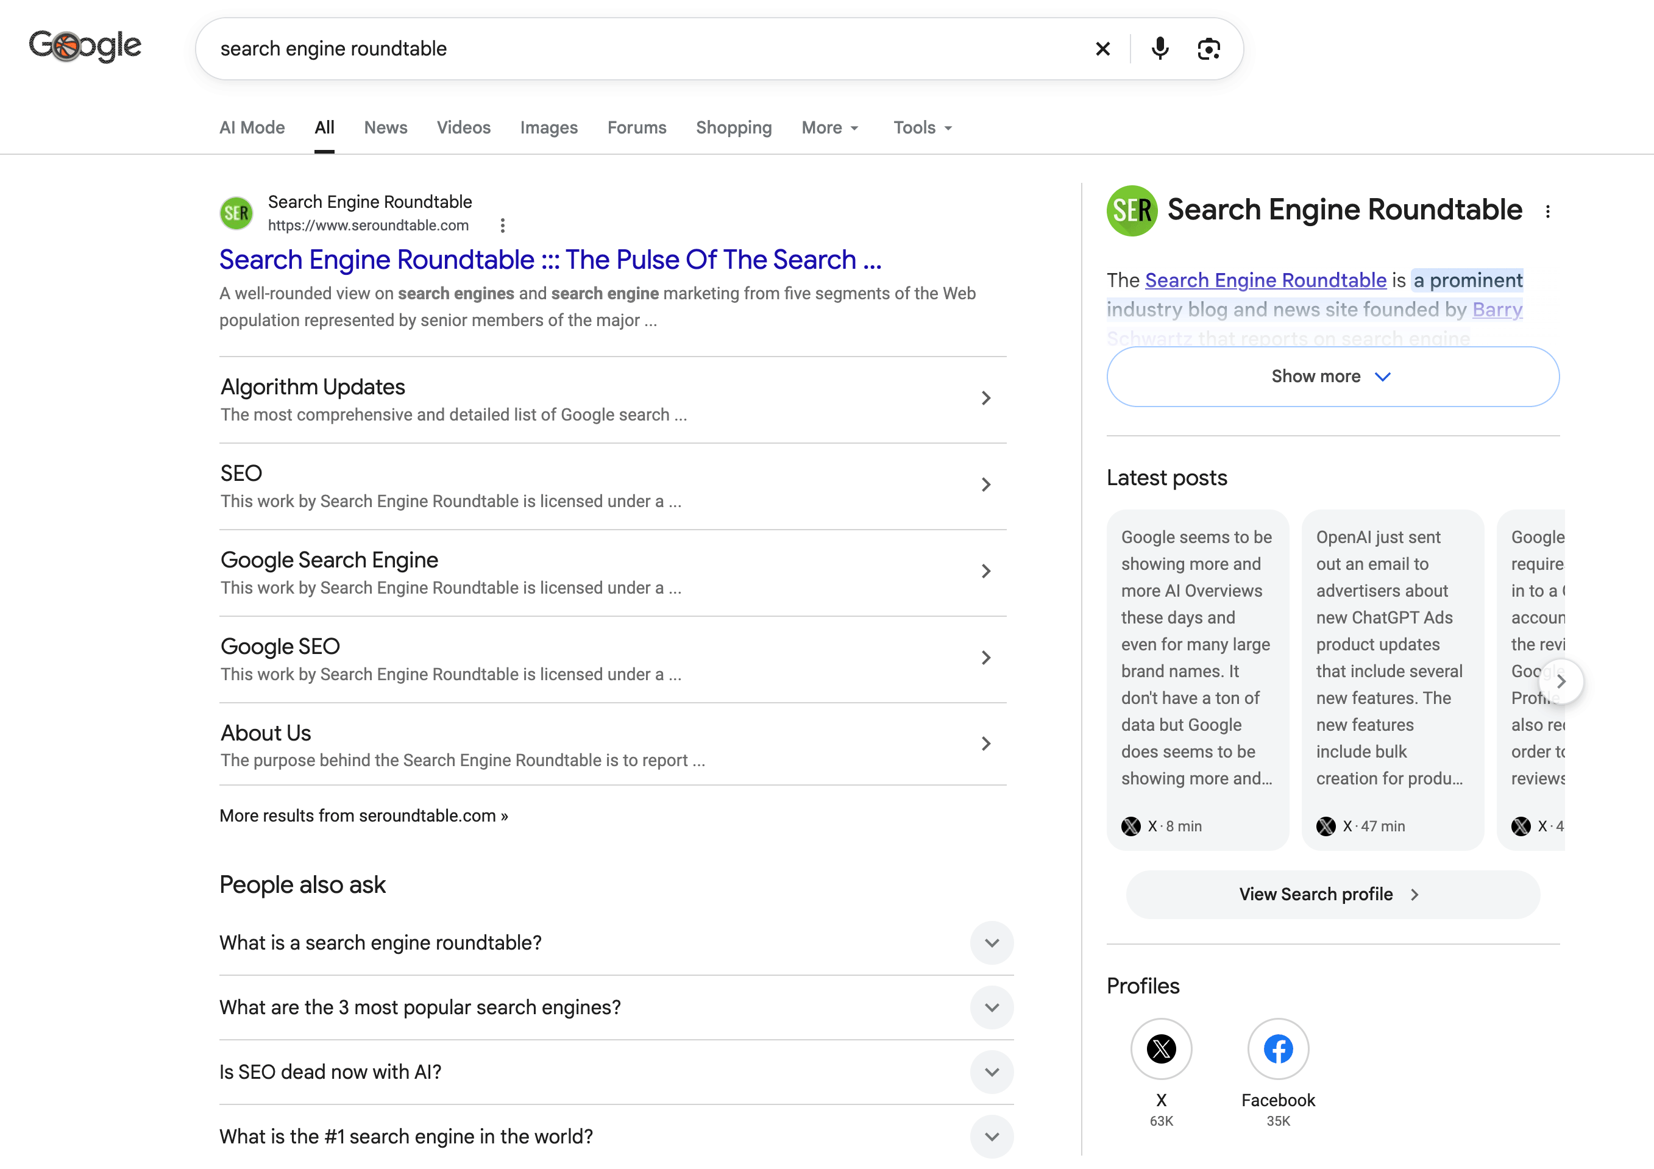Click the 'Latest posts' heading
The height and width of the screenshot is (1169, 1654).
pyautogui.click(x=1167, y=478)
